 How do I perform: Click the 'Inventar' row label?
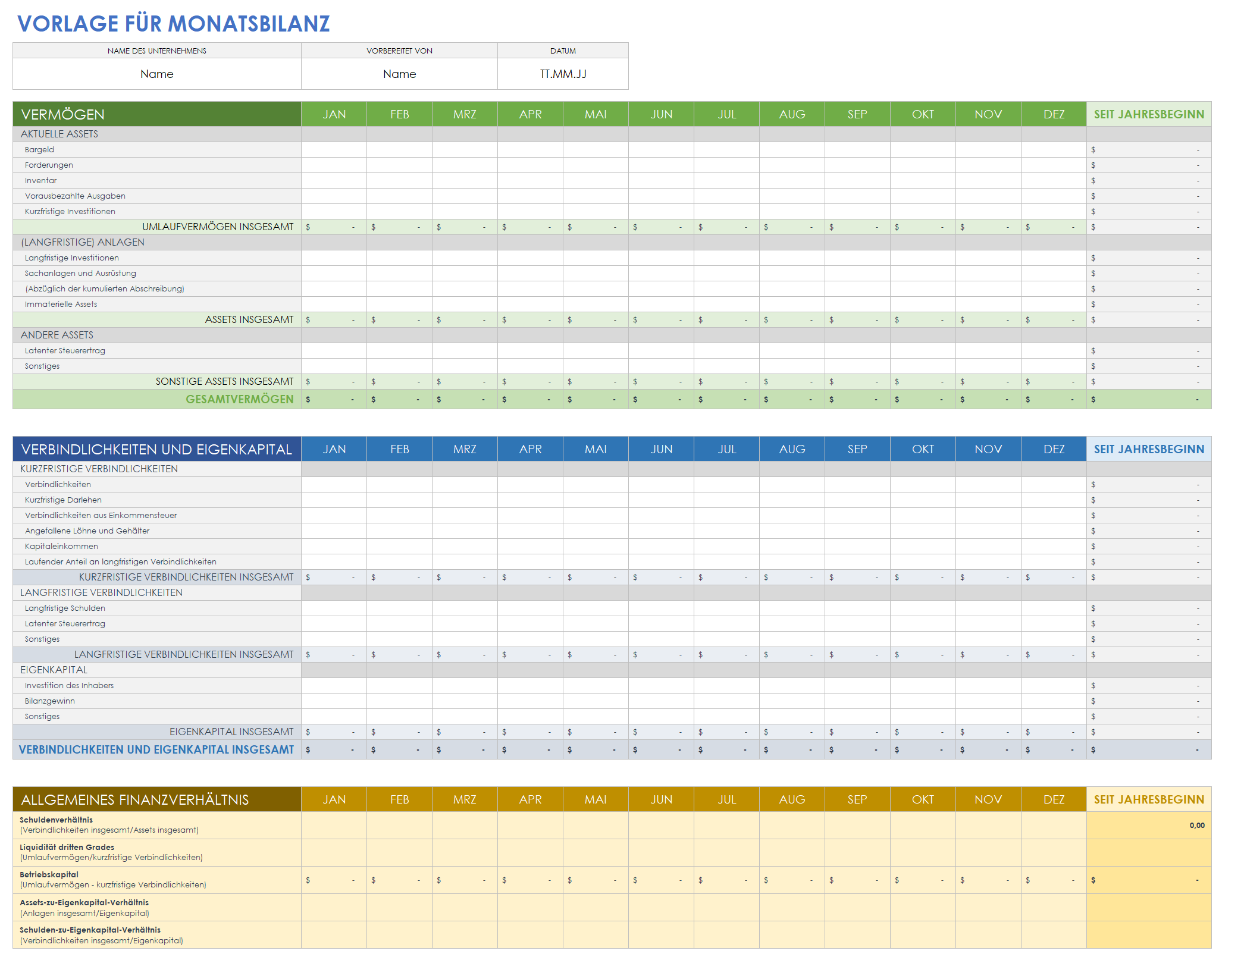40,180
